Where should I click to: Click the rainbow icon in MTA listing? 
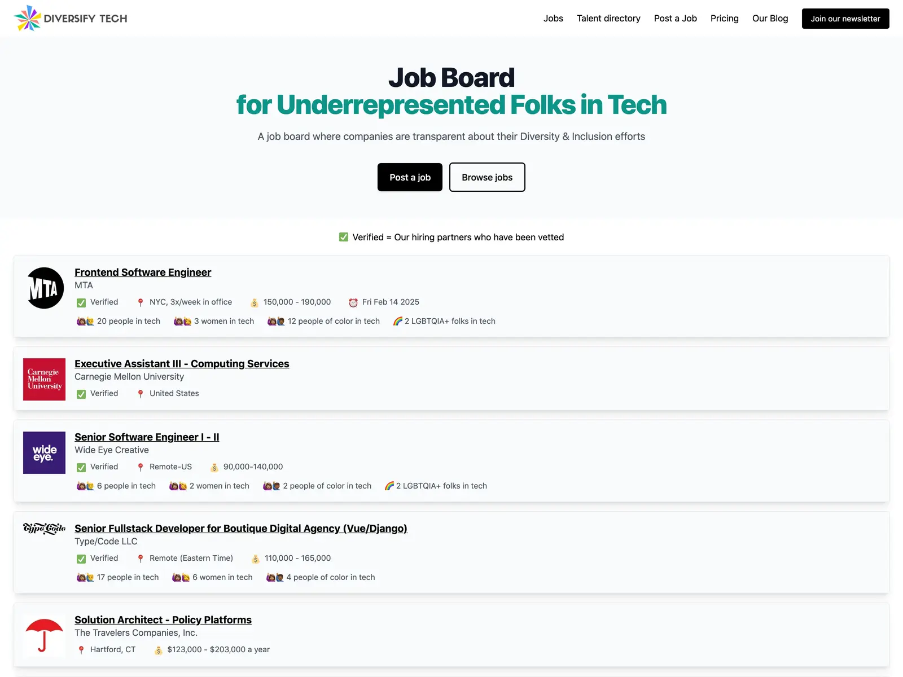[398, 322]
